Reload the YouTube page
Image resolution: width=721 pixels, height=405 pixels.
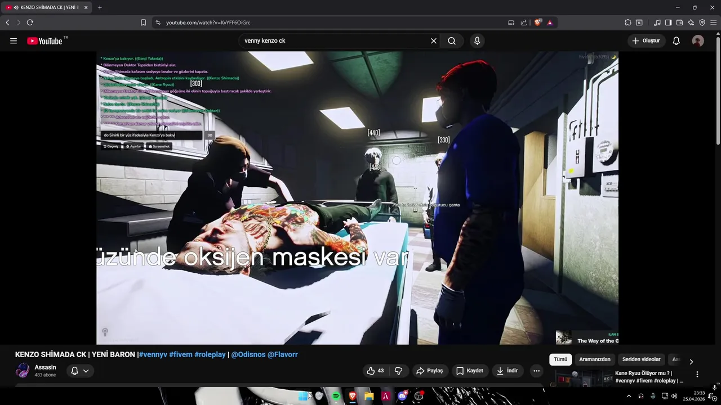tap(30, 22)
